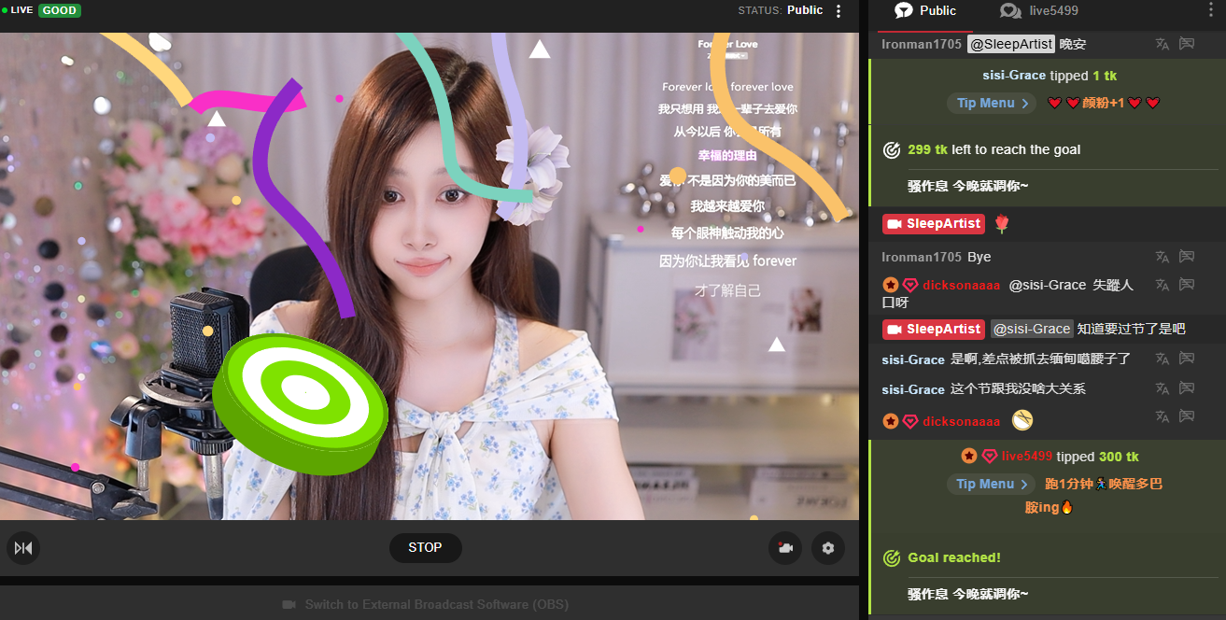Screen dimensions: 1226x620
Task: Click the mirror video flip icon
Action: pos(23,548)
